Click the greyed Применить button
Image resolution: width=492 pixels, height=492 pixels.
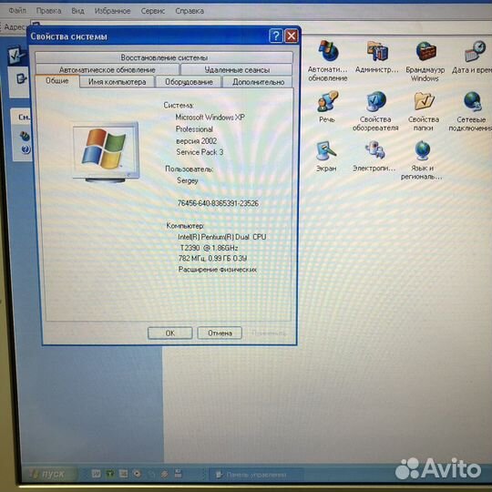[269, 333]
